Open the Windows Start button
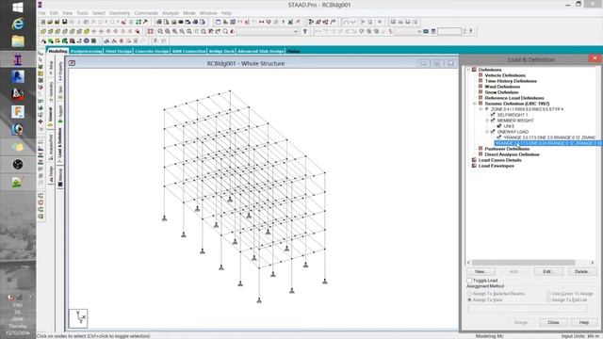603x339 pixels. (18, 7)
